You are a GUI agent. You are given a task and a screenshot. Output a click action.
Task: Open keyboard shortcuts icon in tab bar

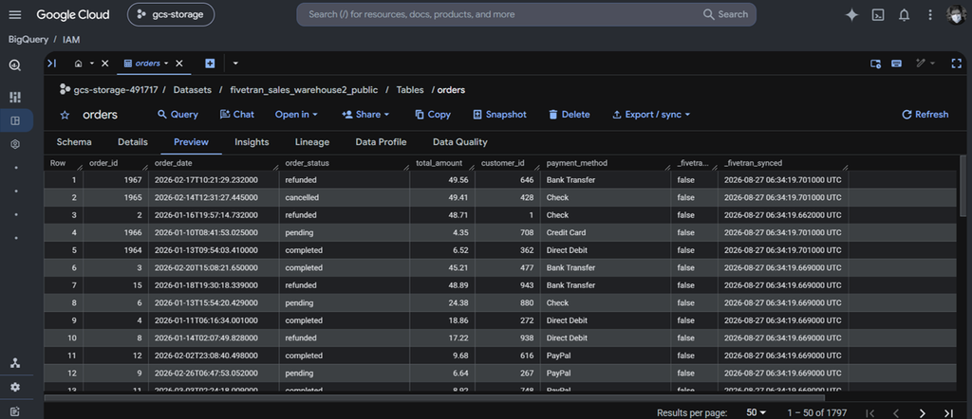coord(896,64)
